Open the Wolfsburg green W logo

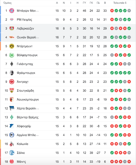click(12, 55)
